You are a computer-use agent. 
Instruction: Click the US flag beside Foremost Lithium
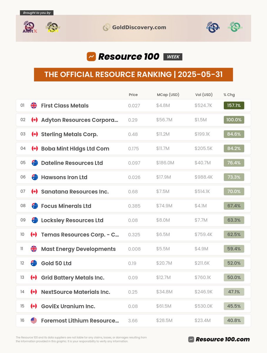[34, 320]
